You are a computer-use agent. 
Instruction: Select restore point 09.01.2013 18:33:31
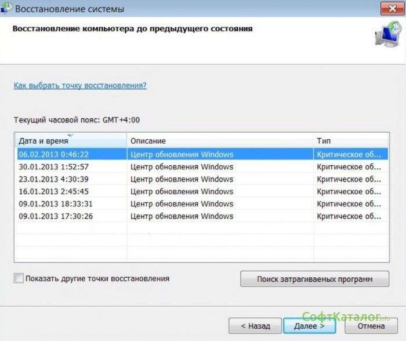click(202, 204)
